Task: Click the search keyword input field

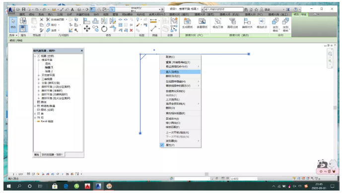Action: (x=223, y=9)
